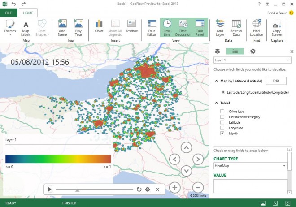
Task: Close the task panel
Action: (292, 52)
